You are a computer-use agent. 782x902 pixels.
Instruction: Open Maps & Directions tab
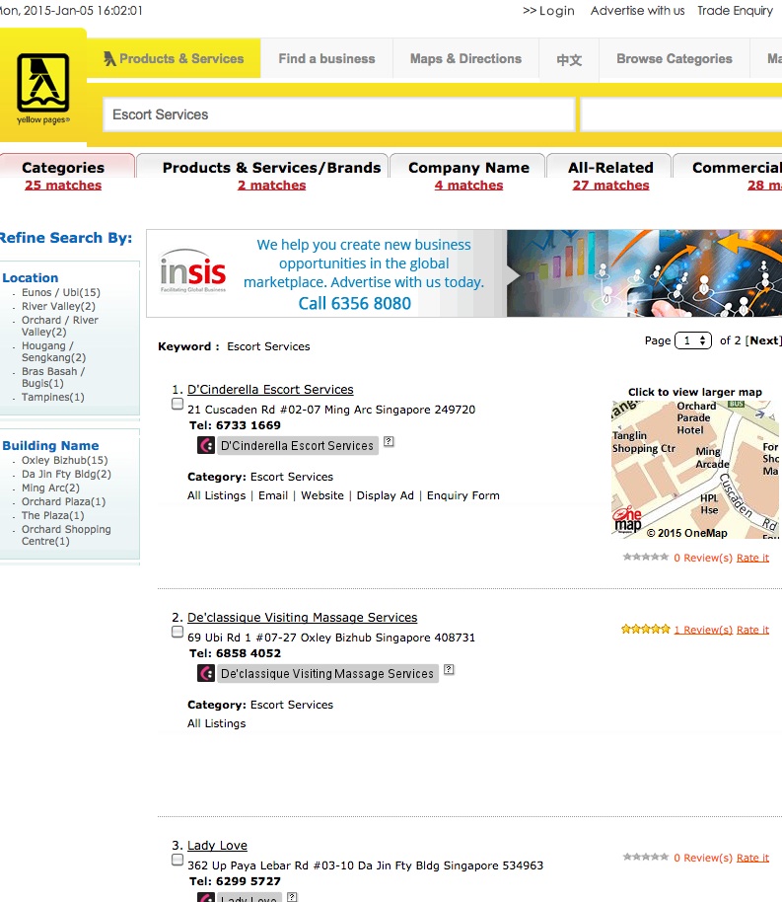465,58
